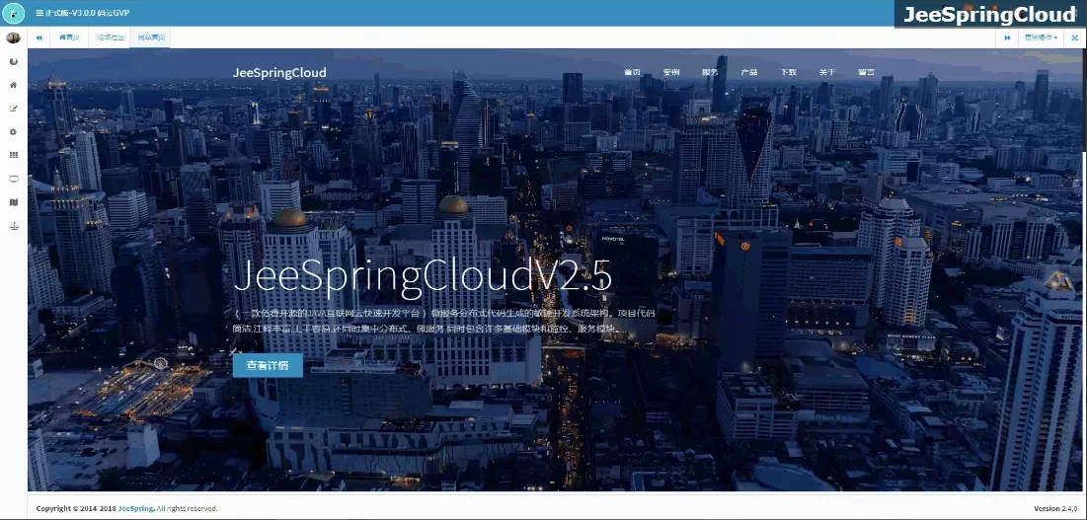The width and height of the screenshot is (1087, 520).
Task: Open the monitor screen icon in the sidebar
Action: click(13, 180)
